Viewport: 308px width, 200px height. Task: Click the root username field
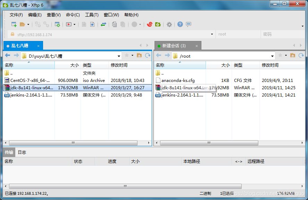point(238,34)
